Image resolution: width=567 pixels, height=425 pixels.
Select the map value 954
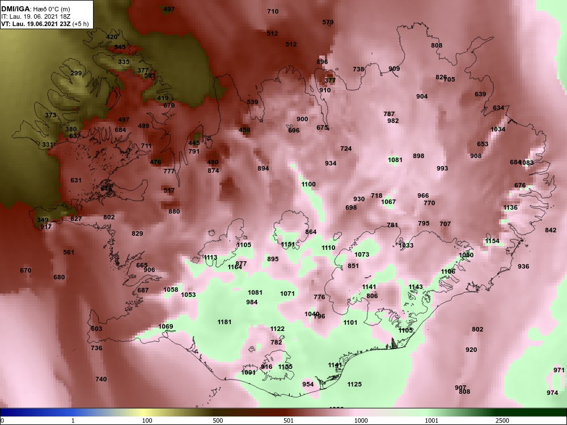pos(308,385)
